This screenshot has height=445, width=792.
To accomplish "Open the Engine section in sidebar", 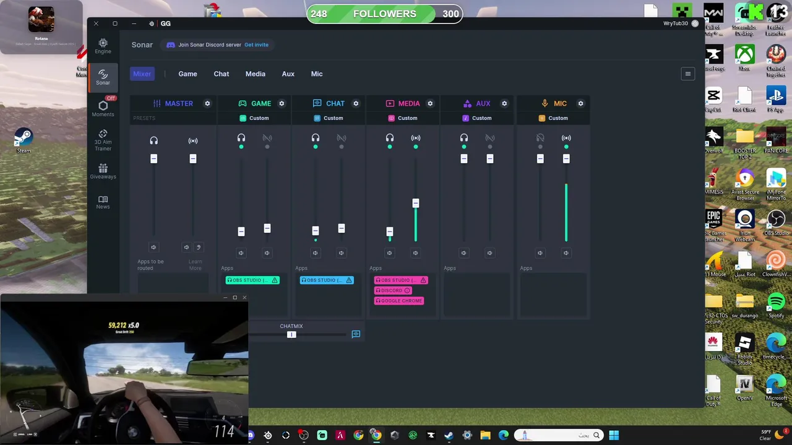I will tap(103, 46).
